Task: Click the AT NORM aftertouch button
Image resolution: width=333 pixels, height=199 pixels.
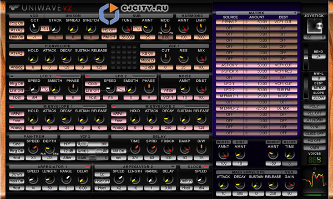Action: click(x=314, y=120)
